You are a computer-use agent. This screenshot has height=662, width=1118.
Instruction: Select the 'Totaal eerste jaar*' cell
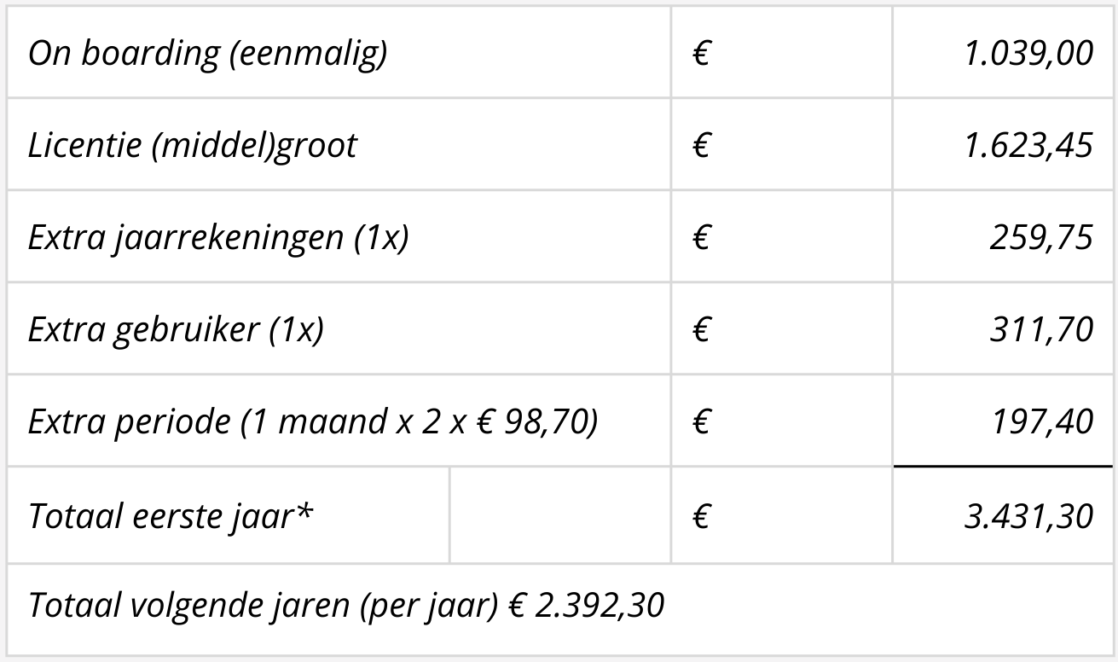click(170, 516)
